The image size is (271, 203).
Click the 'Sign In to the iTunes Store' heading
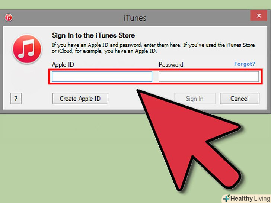tap(93, 35)
